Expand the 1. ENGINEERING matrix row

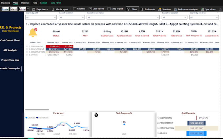(27, 46)
